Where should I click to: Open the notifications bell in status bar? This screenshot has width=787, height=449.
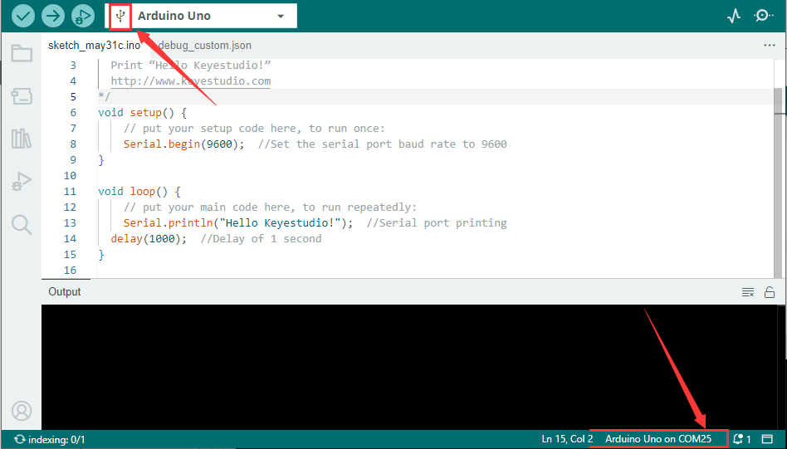(x=742, y=439)
